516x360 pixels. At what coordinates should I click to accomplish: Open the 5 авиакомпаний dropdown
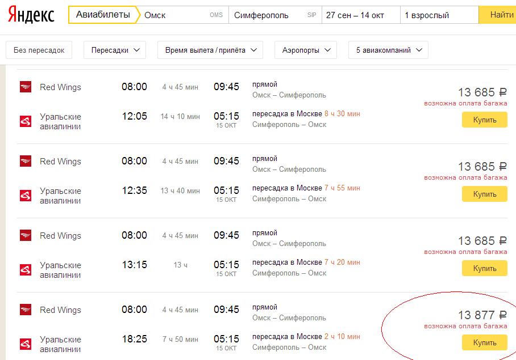[x=388, y=50]
